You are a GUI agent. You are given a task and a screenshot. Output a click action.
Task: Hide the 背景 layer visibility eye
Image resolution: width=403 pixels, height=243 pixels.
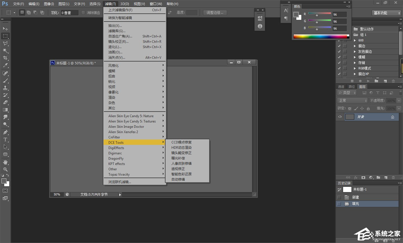[340, 117]
